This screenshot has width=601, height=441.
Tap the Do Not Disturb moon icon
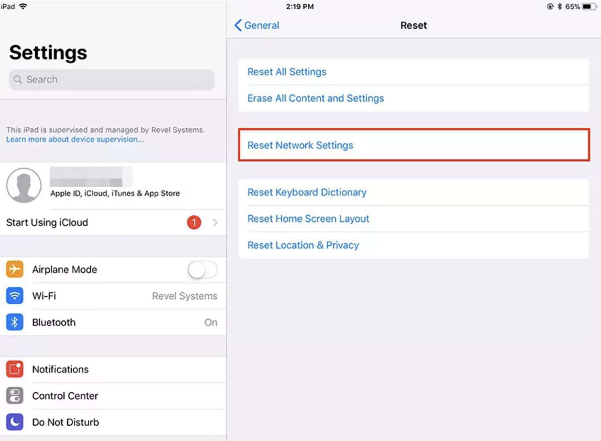[14, 422]
